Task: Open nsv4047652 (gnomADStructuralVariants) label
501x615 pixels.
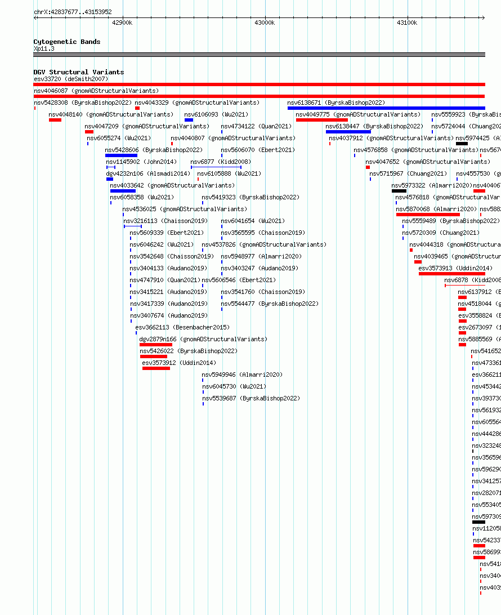Action: click(x=428, y=161)
